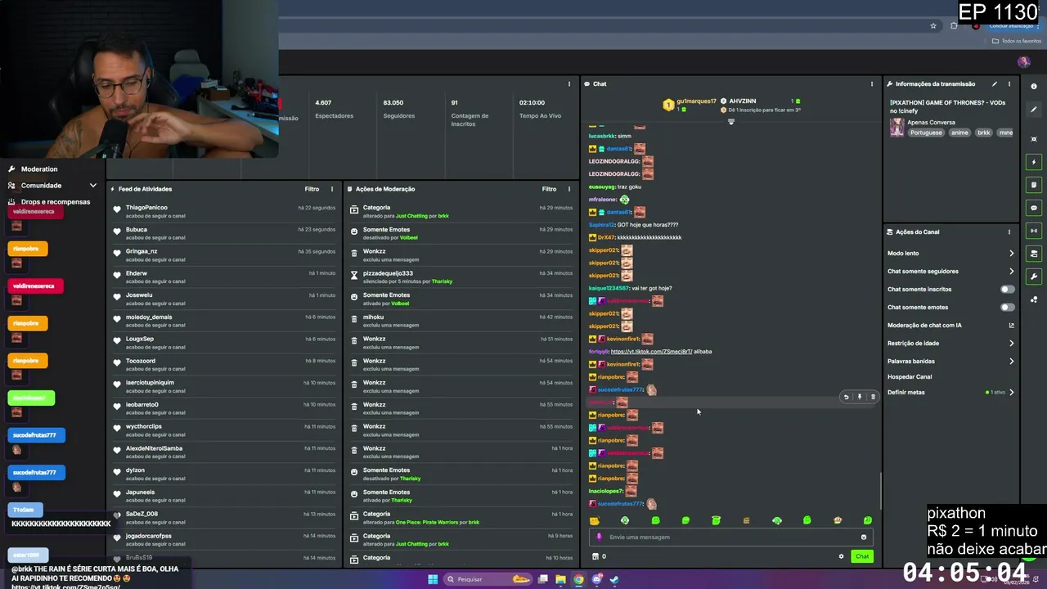Click the note icon in right sidebar
This screenshot has height=589, width=1047.
pyautogui.click(x=1034, y=185)
